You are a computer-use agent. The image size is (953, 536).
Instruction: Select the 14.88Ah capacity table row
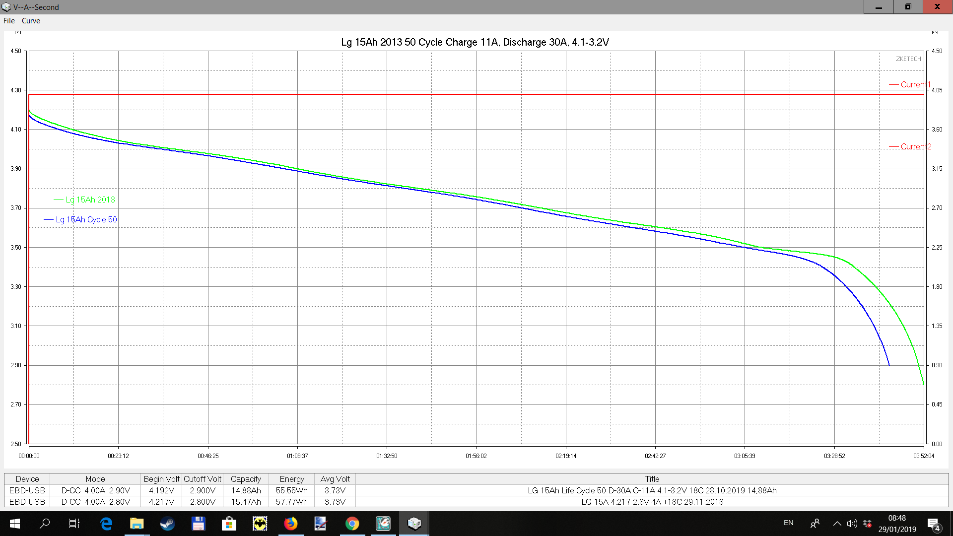246,490
